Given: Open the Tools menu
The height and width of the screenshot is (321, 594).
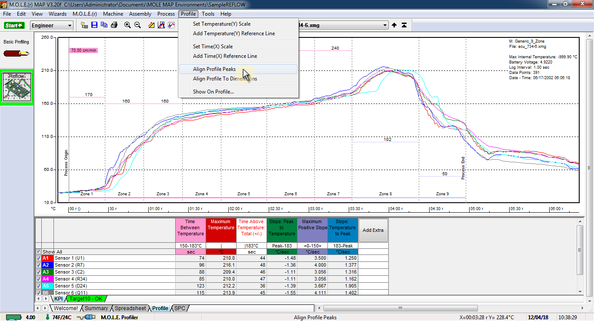Looking at the screenshot, I should pos(208,14).
